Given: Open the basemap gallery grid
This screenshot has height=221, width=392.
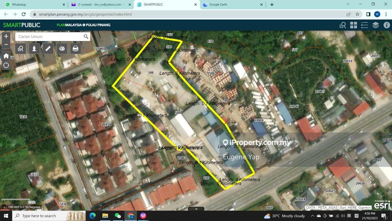Looking at the screenshot, I should (354, 25).
